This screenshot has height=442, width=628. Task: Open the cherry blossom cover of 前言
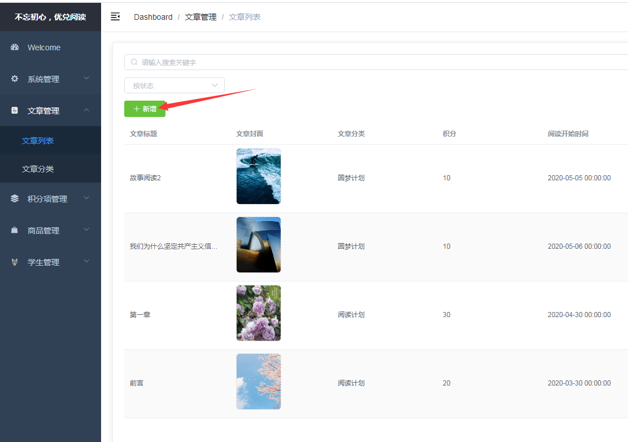coord(258,382)
